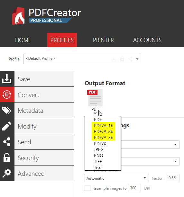The image size is (184, 197).
Task: Open the Send settings section
Action: point(44,142)
